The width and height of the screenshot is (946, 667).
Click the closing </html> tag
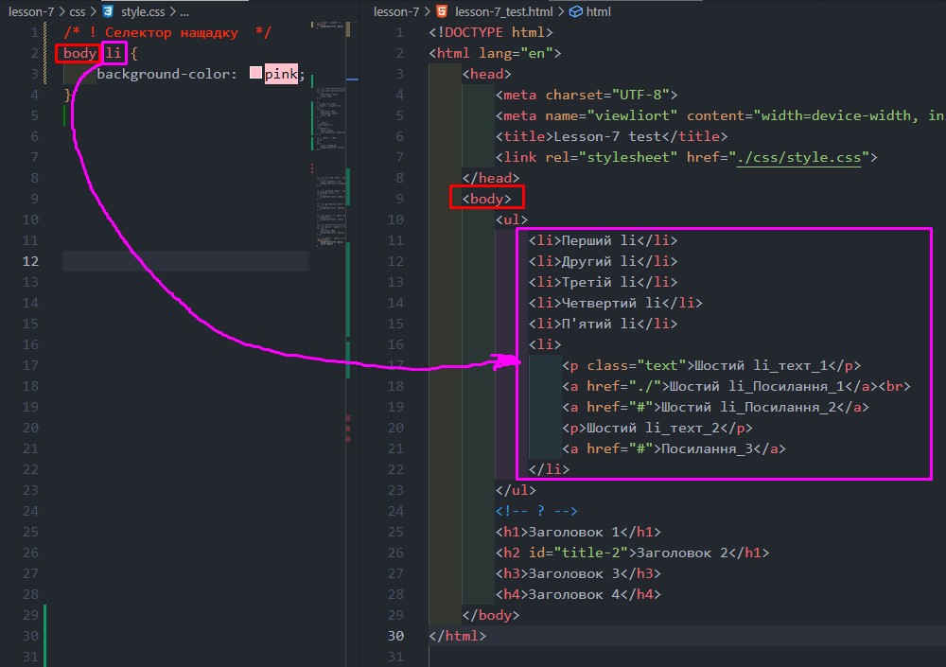coord(457,636)
